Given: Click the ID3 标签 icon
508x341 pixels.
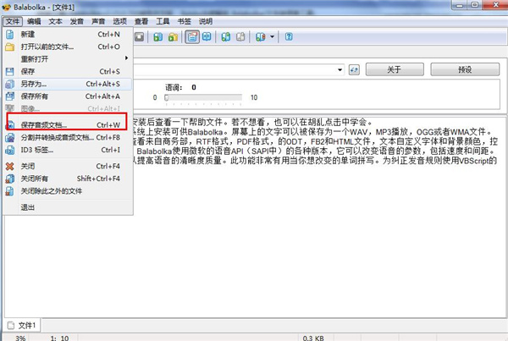Looking at the screenshot, I should 10,151.
